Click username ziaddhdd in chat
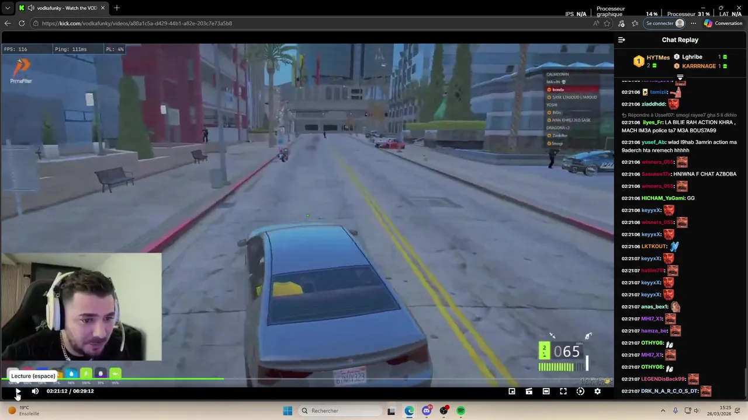The width and height of the screenshot is (748, 420). 653,104
